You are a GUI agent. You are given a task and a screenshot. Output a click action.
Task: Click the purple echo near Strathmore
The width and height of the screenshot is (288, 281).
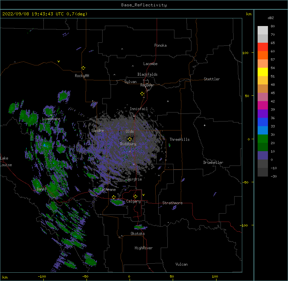point(174,208)
